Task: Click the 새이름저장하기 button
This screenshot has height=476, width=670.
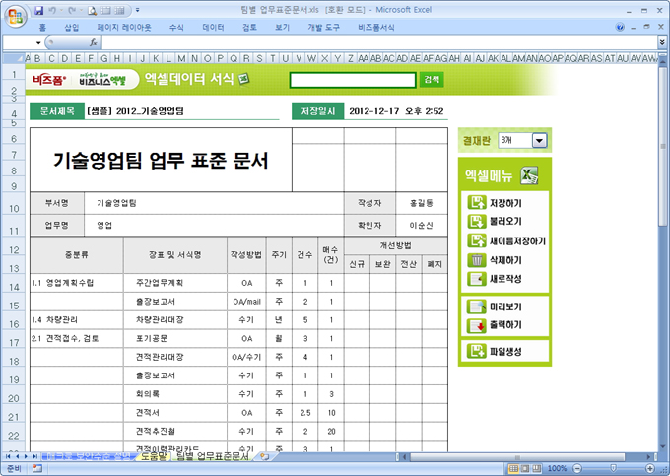Action: coord(506,241)
